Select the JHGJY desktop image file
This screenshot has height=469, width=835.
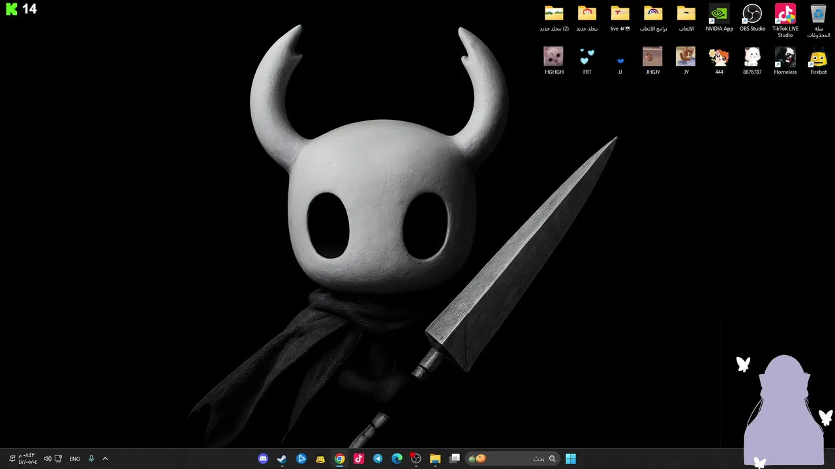[x=653, y=61]
